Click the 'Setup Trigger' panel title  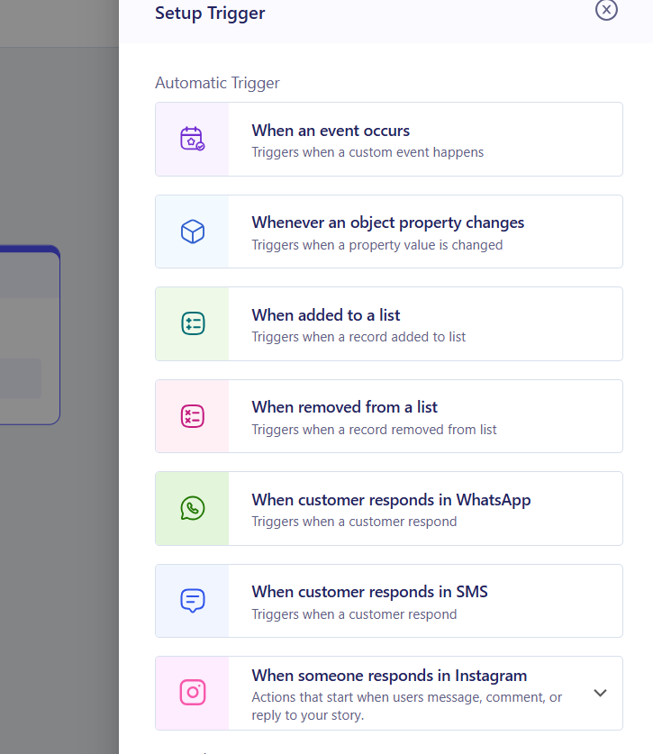[210, 13]
